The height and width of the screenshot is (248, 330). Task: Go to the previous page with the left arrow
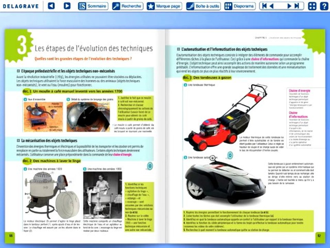(x=51, y=6)
